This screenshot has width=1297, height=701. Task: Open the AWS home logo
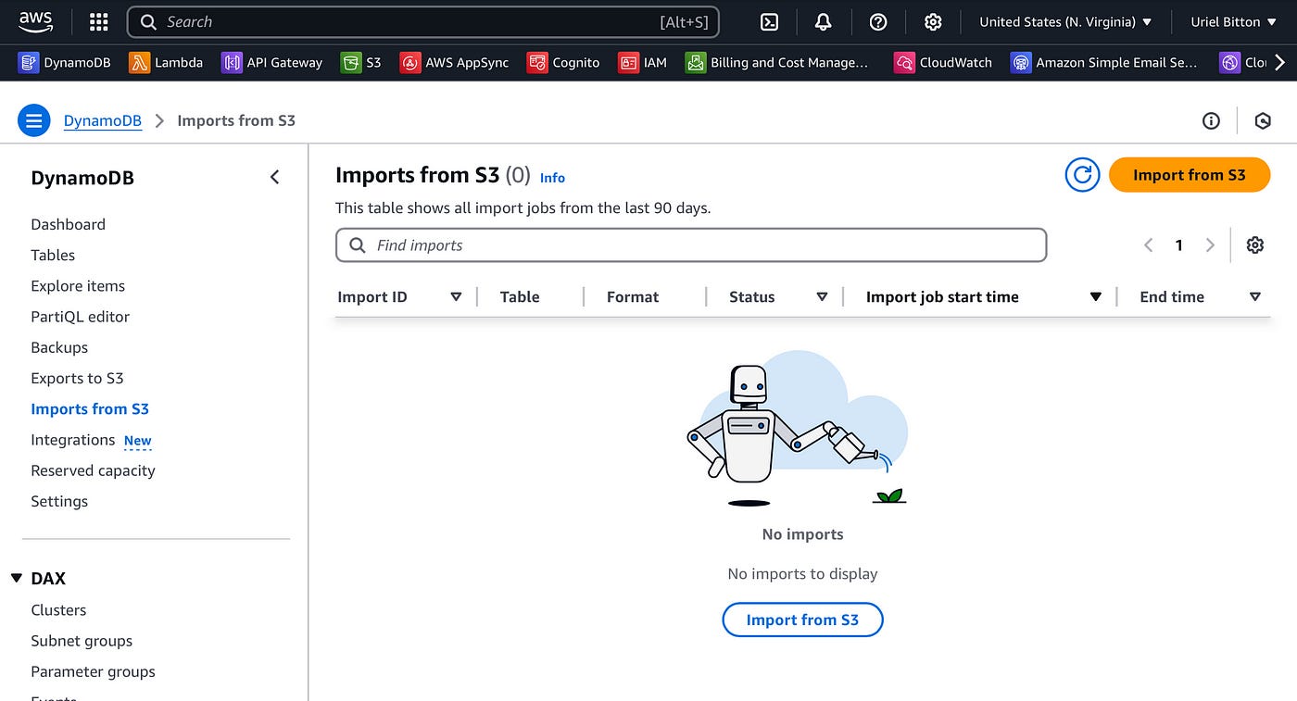(x=35, y=20)
